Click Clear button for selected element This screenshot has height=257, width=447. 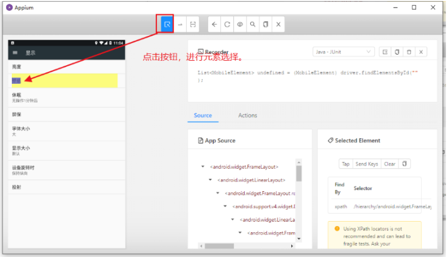(x=390, y=164)
